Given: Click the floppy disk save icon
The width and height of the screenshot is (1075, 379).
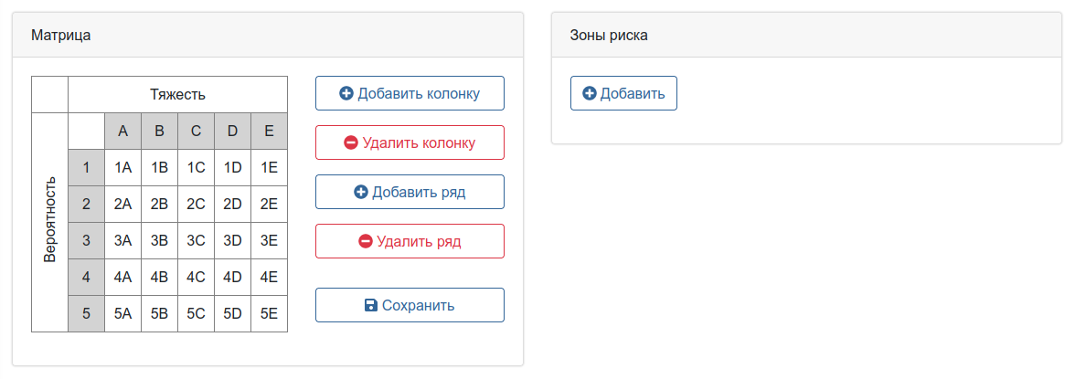Looking at the screenshot, I should tap(370, 305).
